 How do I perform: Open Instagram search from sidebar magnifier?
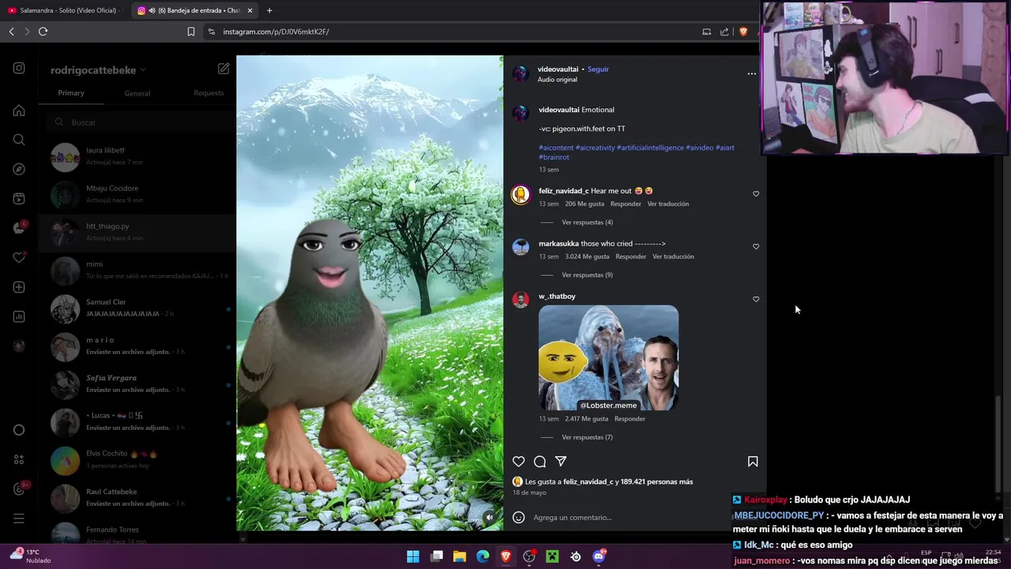point(19,140)
